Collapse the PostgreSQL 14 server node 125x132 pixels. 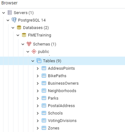point(8,20)
